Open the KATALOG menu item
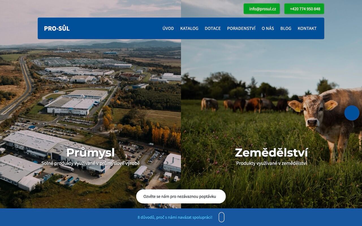Screen dimensions: 362x226 coord(189,28)
